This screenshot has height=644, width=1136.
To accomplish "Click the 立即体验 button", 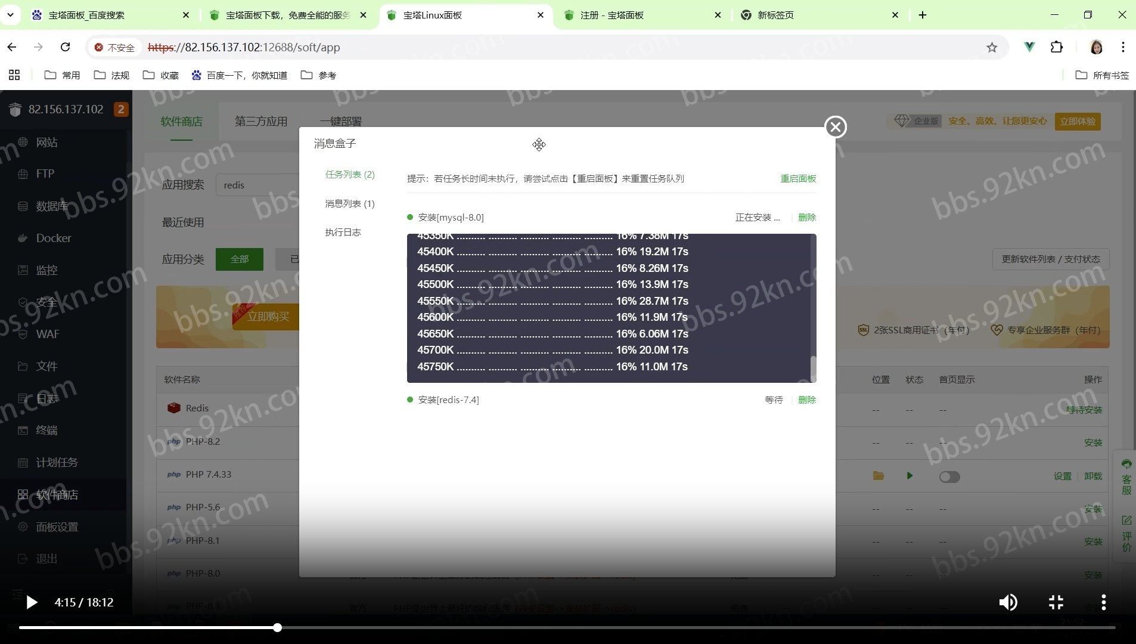I will click(x=1078, y=121).
